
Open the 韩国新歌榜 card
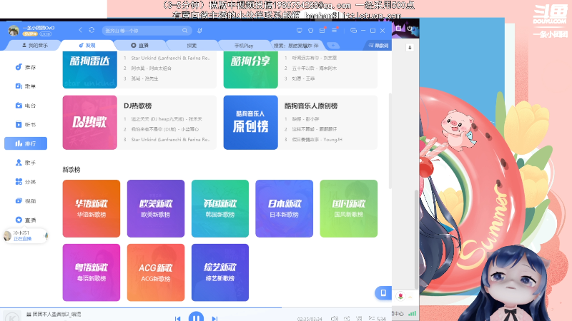pyautogui.click(x=220, y=208)
